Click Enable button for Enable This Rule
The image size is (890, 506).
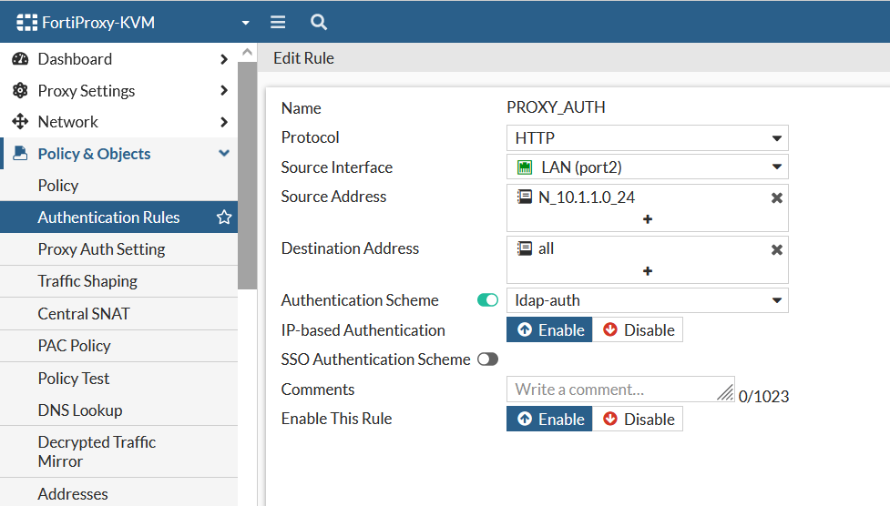click(x=550, y=420)
